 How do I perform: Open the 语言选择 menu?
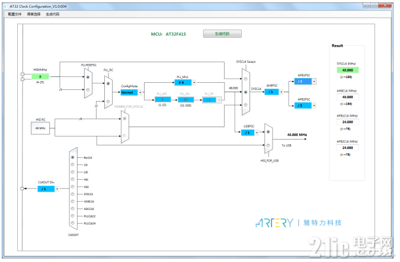pyautogui.click(x=34, y=14)
